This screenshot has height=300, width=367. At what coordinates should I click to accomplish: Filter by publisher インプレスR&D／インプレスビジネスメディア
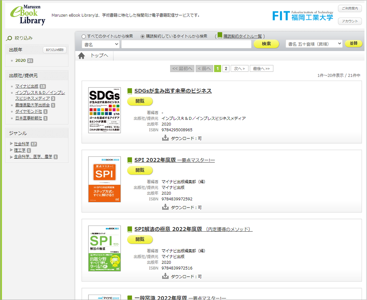(x=40, y=95)
